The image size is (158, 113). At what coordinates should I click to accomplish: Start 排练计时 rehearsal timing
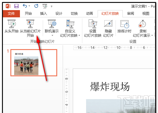124,26
